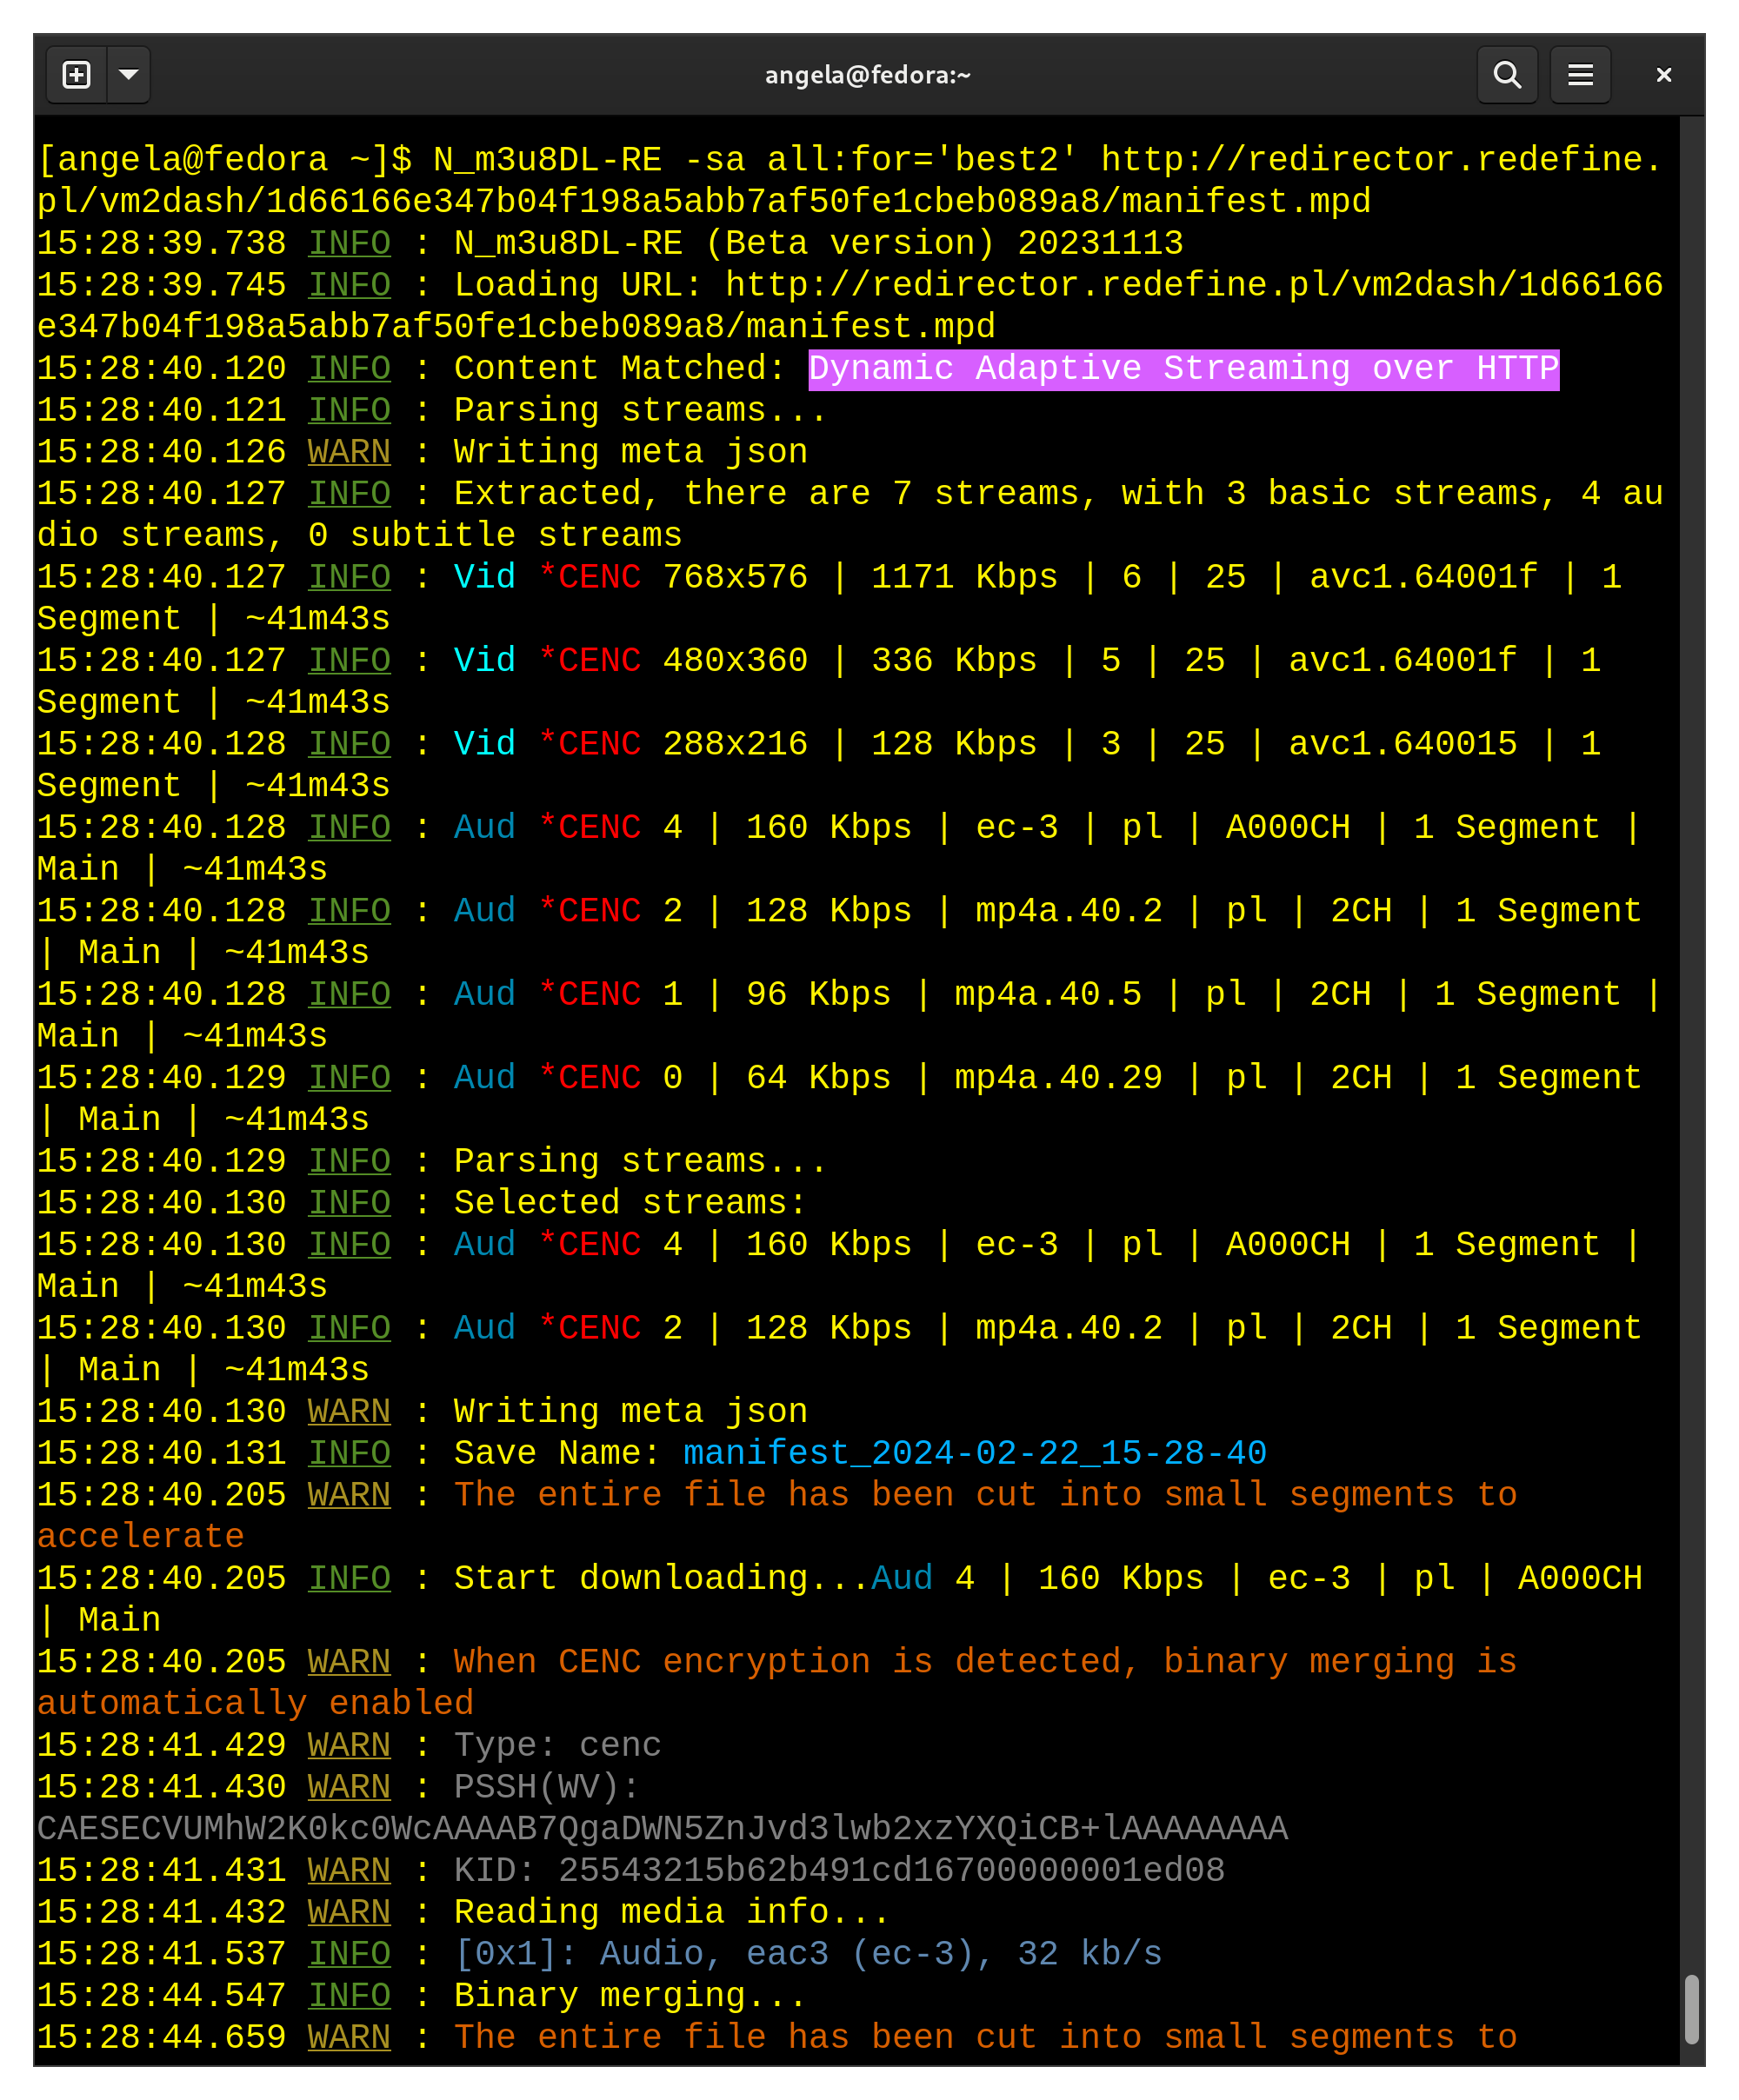The width and height of the screenshot is (1739, 2100).
Task: Click the shell prompt [angela@fedora ~]$
Action: [224, 160]
